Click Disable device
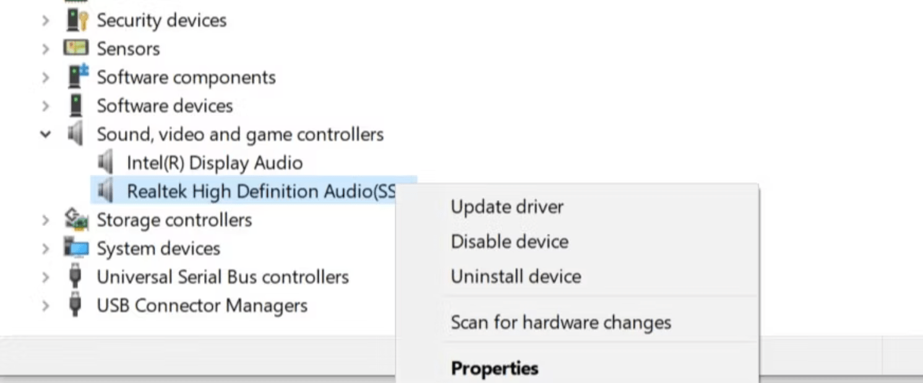The image size is (923, 383). (x=510, y=241)
